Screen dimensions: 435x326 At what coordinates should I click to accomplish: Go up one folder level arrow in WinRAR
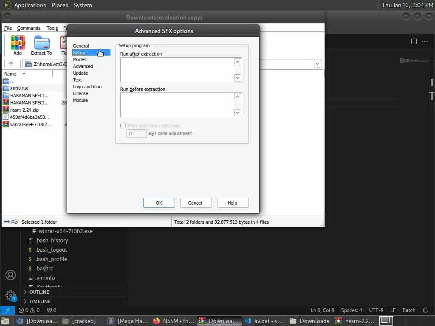pos(11,64)
